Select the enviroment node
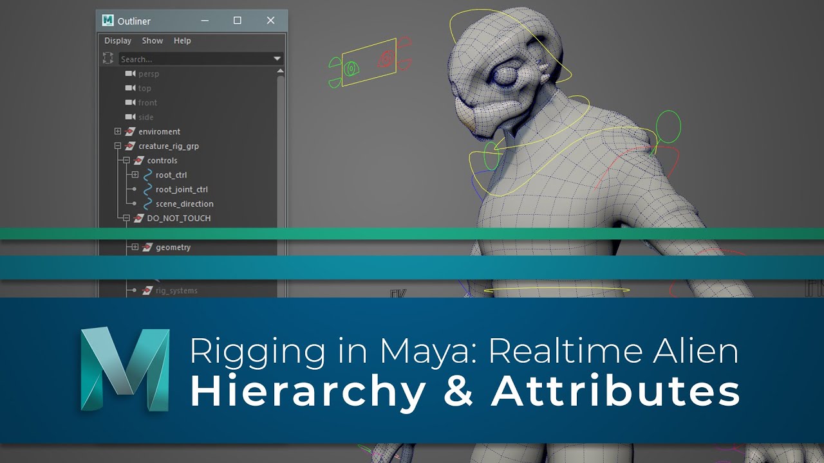Screen dimensions: 824x463 (159, 132)
